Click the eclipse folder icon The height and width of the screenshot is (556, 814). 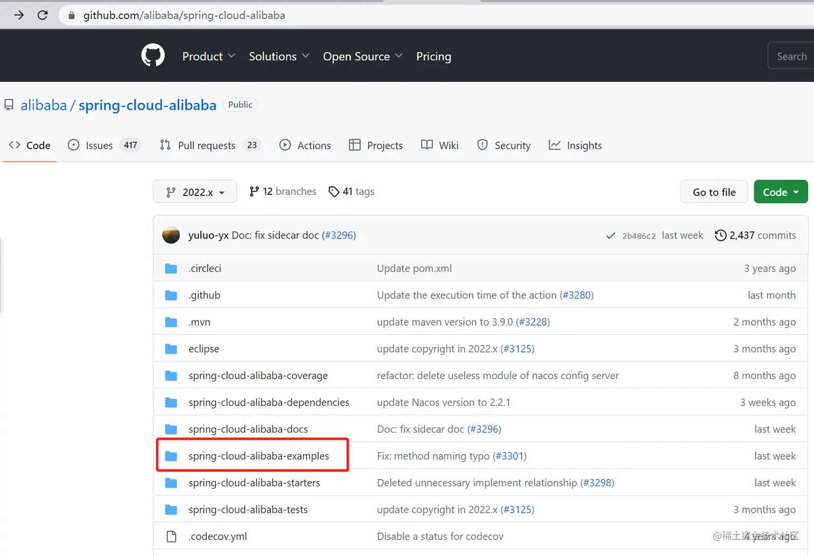tap(171, 349)
